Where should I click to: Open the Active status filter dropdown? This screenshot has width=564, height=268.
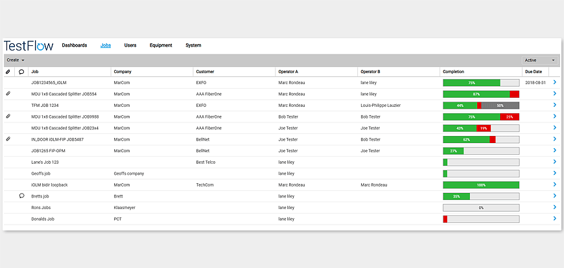click(539, 60)
